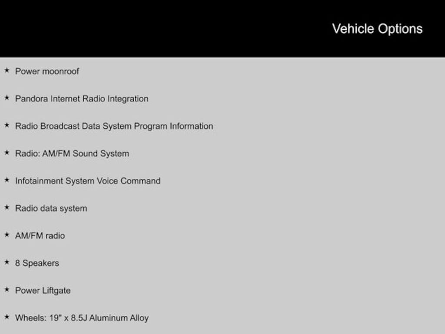Click the Radio: AM/FM Sound System text
The height and width of the screenshot is (334, 445).
coord(72,154)
